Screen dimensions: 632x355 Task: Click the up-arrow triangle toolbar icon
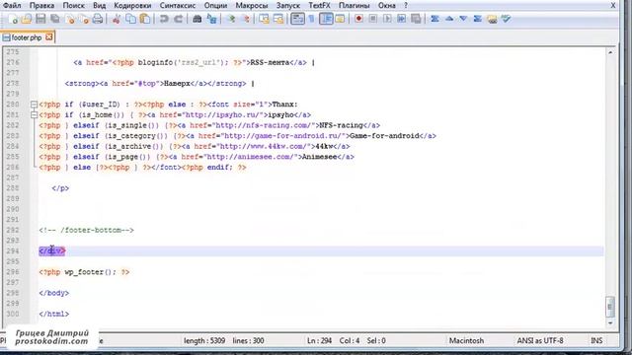449,19
